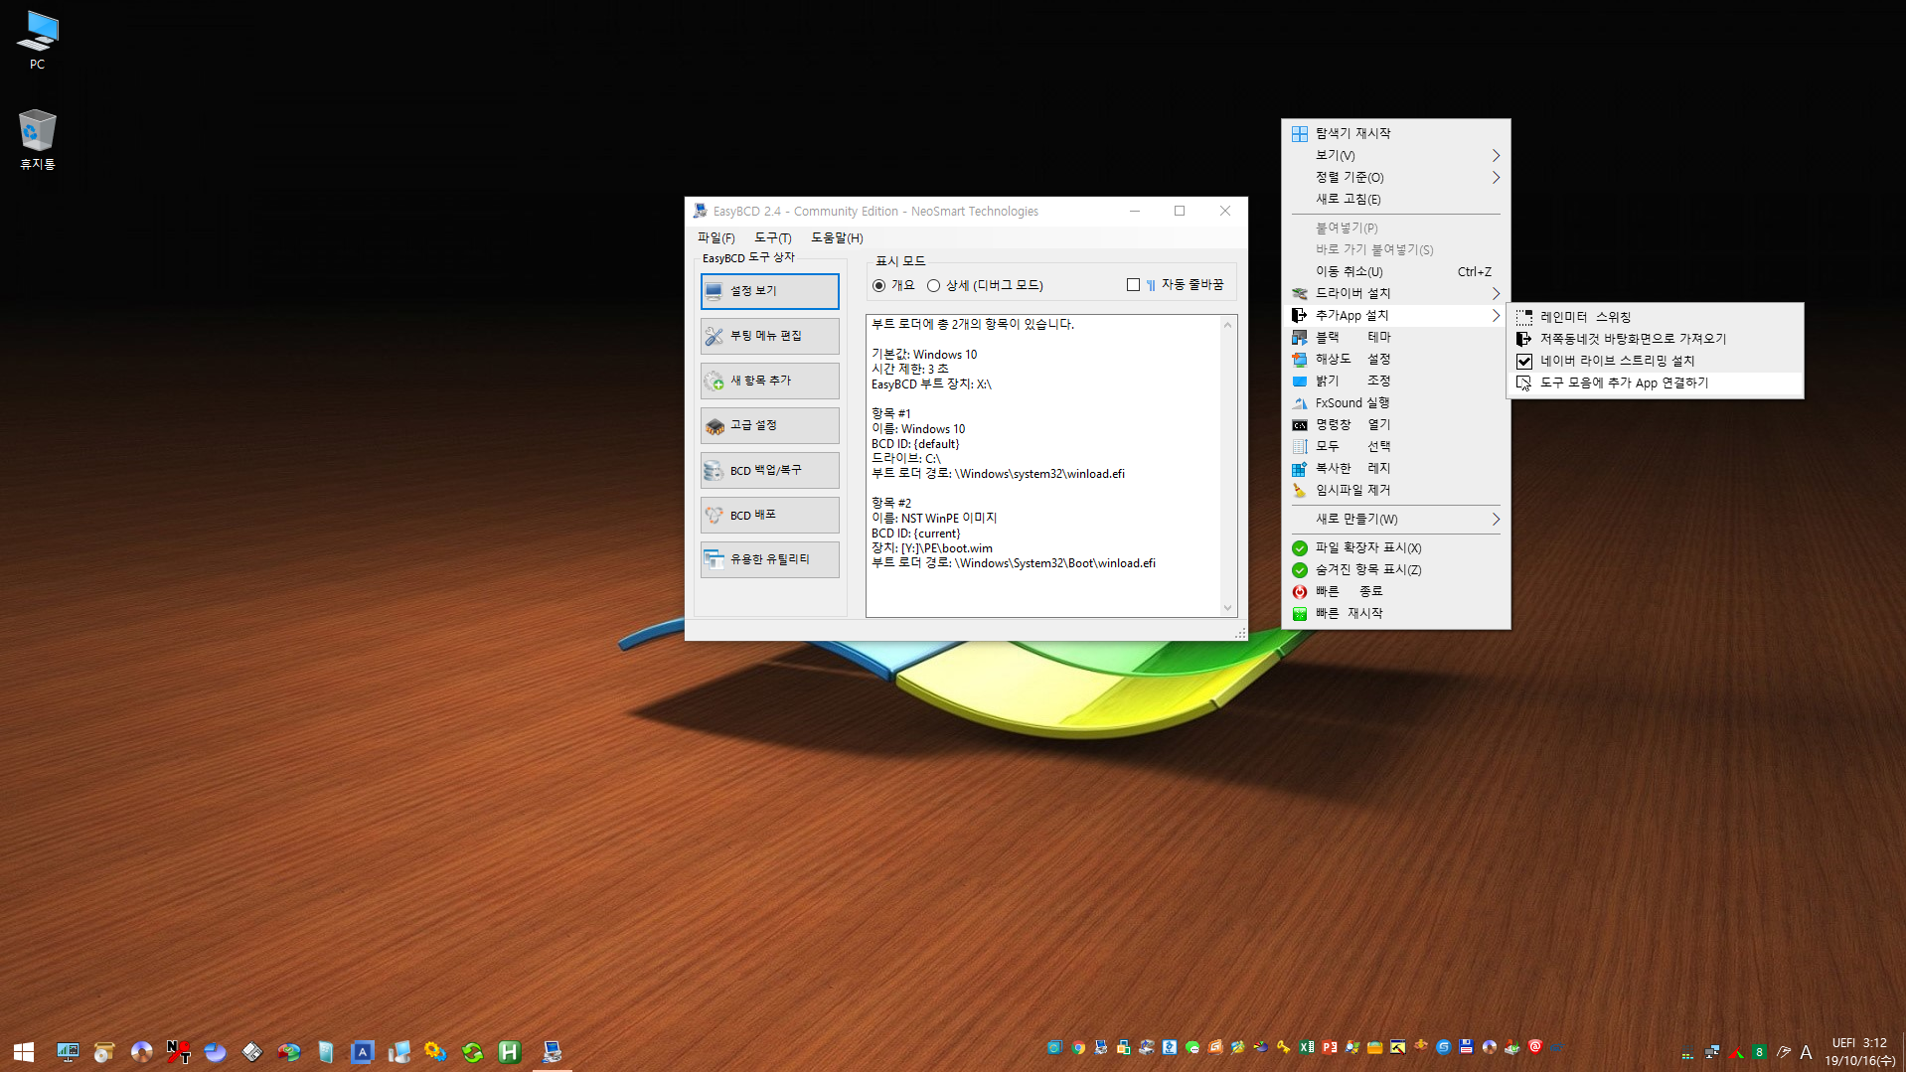
Task: Open the NT password key taskbar icon
Action: click(179, 1051)
